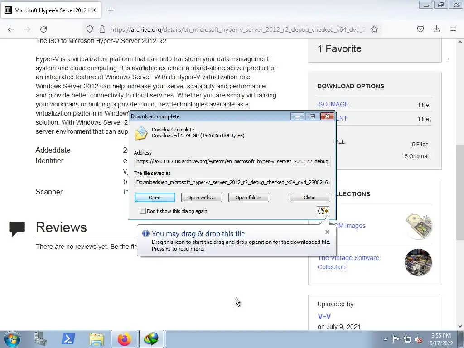The image size is (464, 348).
Task: Click the Identifier label
Action: coord(49,161)
